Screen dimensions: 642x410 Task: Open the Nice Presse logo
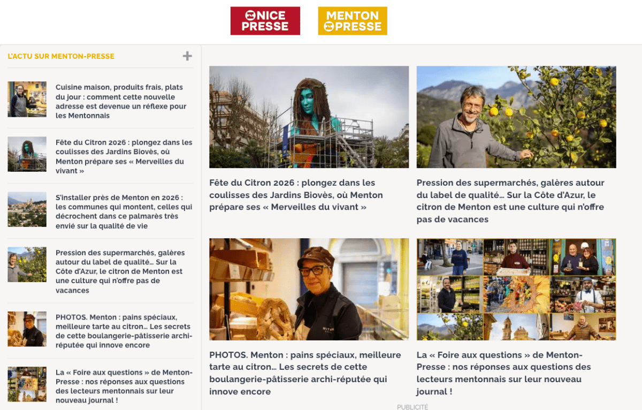click(265, 21)
